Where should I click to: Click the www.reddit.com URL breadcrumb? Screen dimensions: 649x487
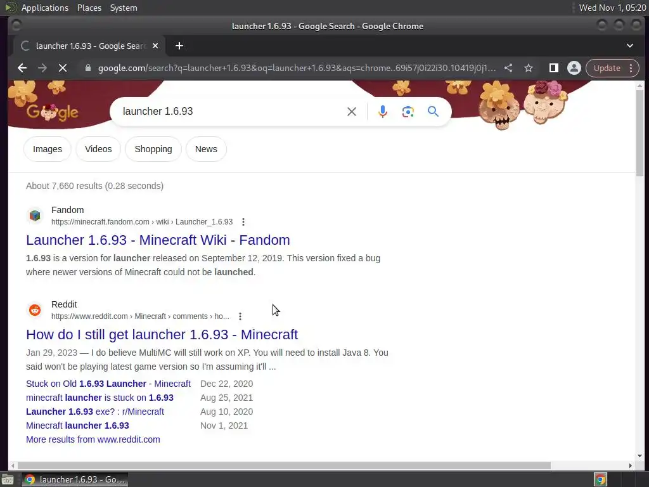click(x=140, y=316)
